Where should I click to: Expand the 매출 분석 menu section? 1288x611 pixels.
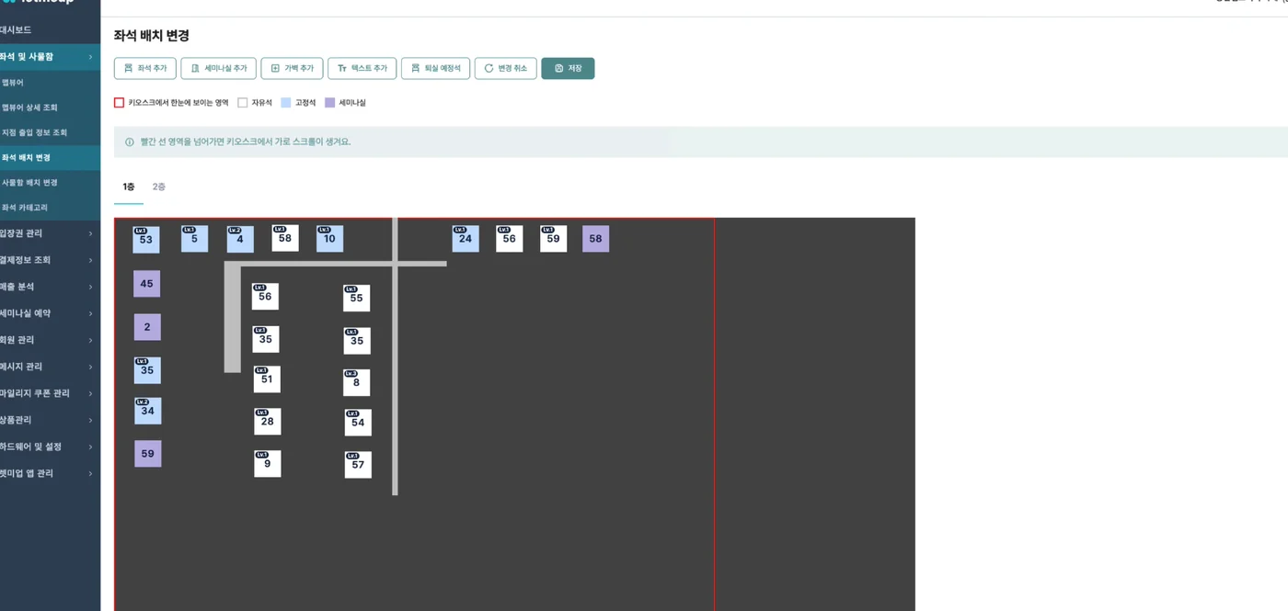coord(50,287)
